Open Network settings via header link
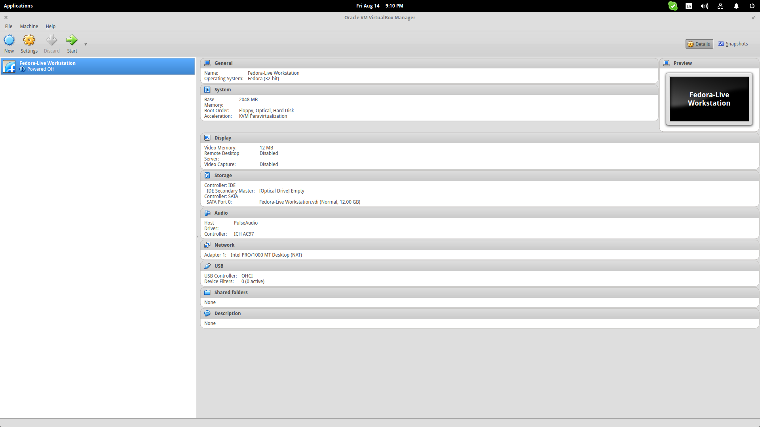Image resolution: width=760 pixels, height=427 pixels. (224, 245)
